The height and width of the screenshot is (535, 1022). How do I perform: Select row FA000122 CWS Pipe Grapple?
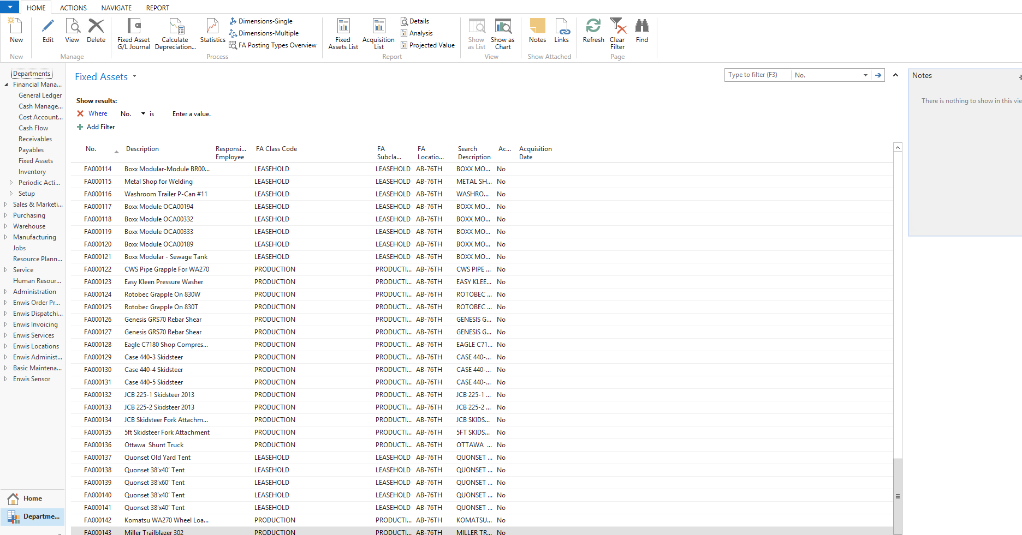click(482, 269)
